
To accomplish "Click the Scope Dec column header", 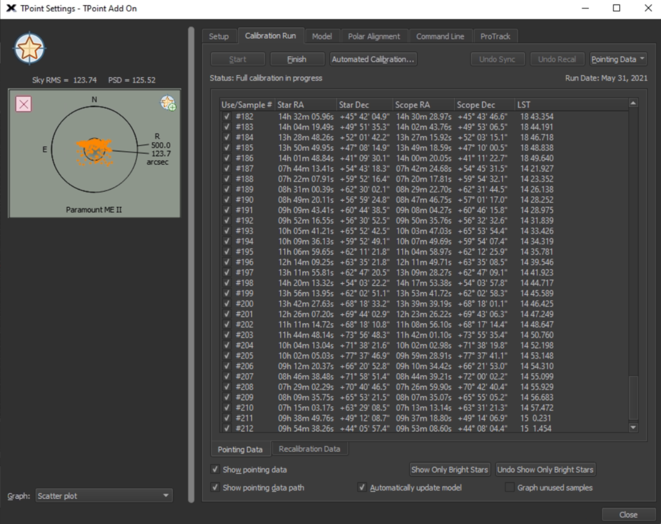I will pyautogui.click(x=484, y=105).
